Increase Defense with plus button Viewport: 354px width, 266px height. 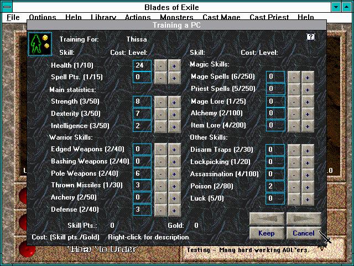(174, 211)
